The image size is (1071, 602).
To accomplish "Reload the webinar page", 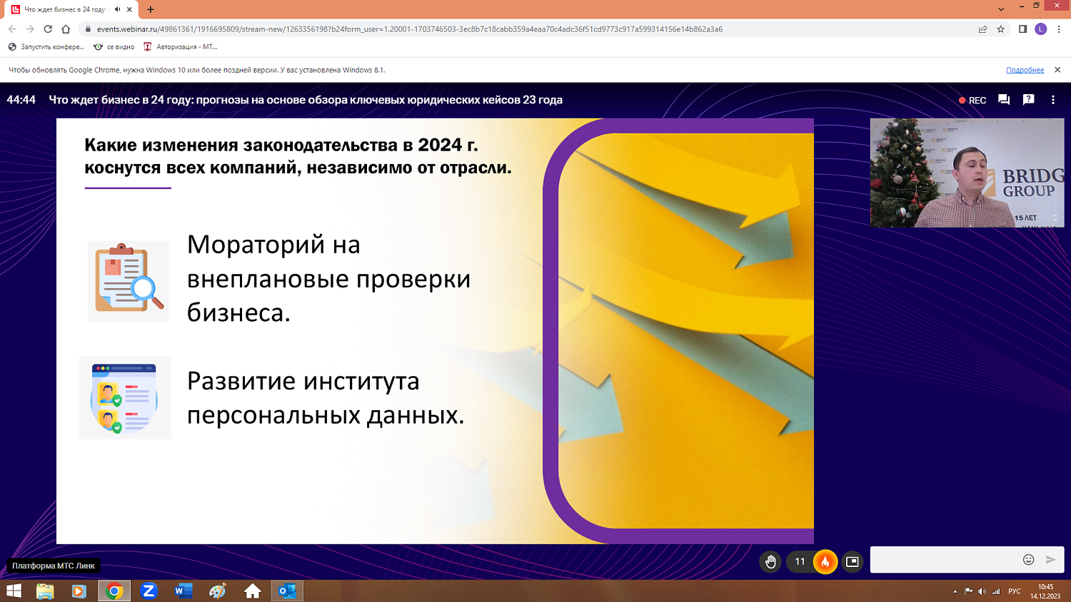I will click(48, 29).
